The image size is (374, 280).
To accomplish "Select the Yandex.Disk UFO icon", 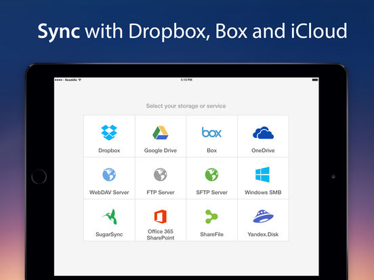I will click(263, 216).
